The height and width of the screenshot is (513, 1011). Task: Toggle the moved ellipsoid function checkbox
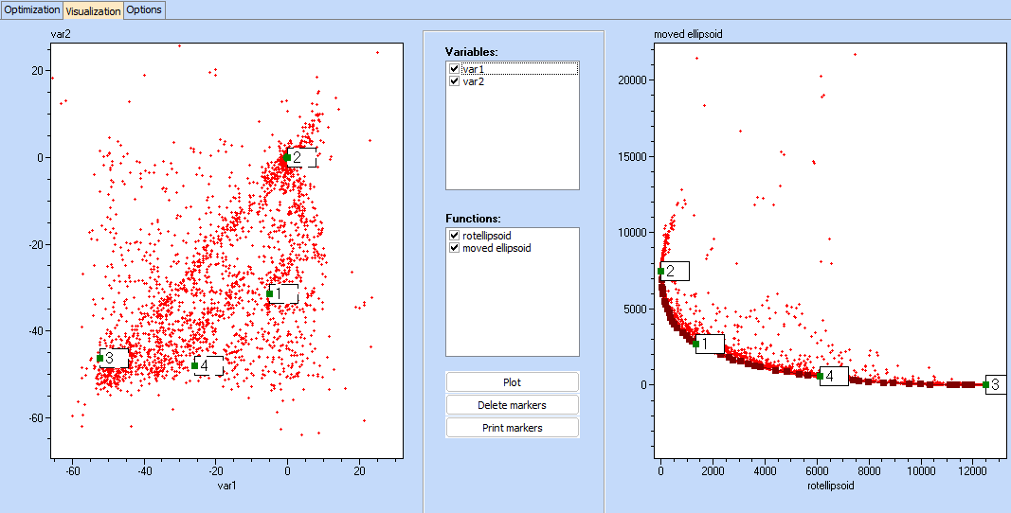(455, 249)
